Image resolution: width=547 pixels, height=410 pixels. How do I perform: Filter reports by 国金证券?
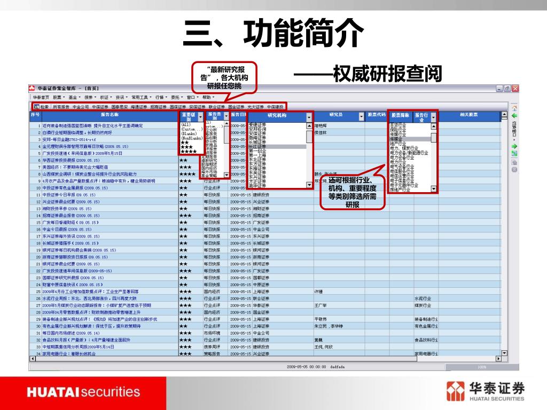coord(236,107)
